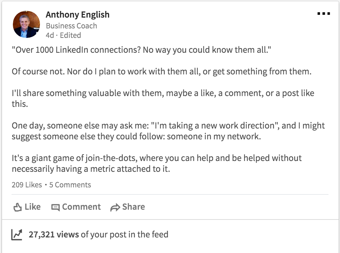The height and width of the screenshot is (253, 340).
Task: Click the "4d · Edited" timestamp
Action: coord(63,35)
